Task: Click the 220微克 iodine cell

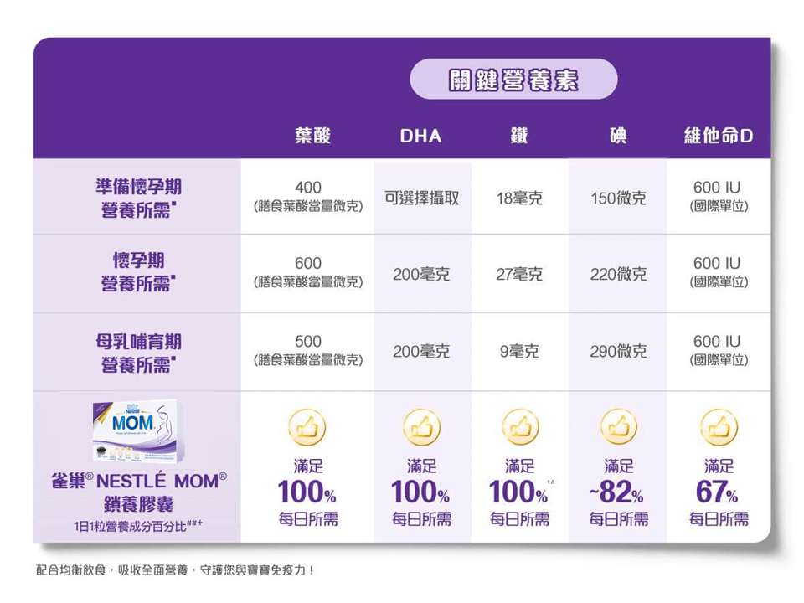Action: (x=618, y=274)
